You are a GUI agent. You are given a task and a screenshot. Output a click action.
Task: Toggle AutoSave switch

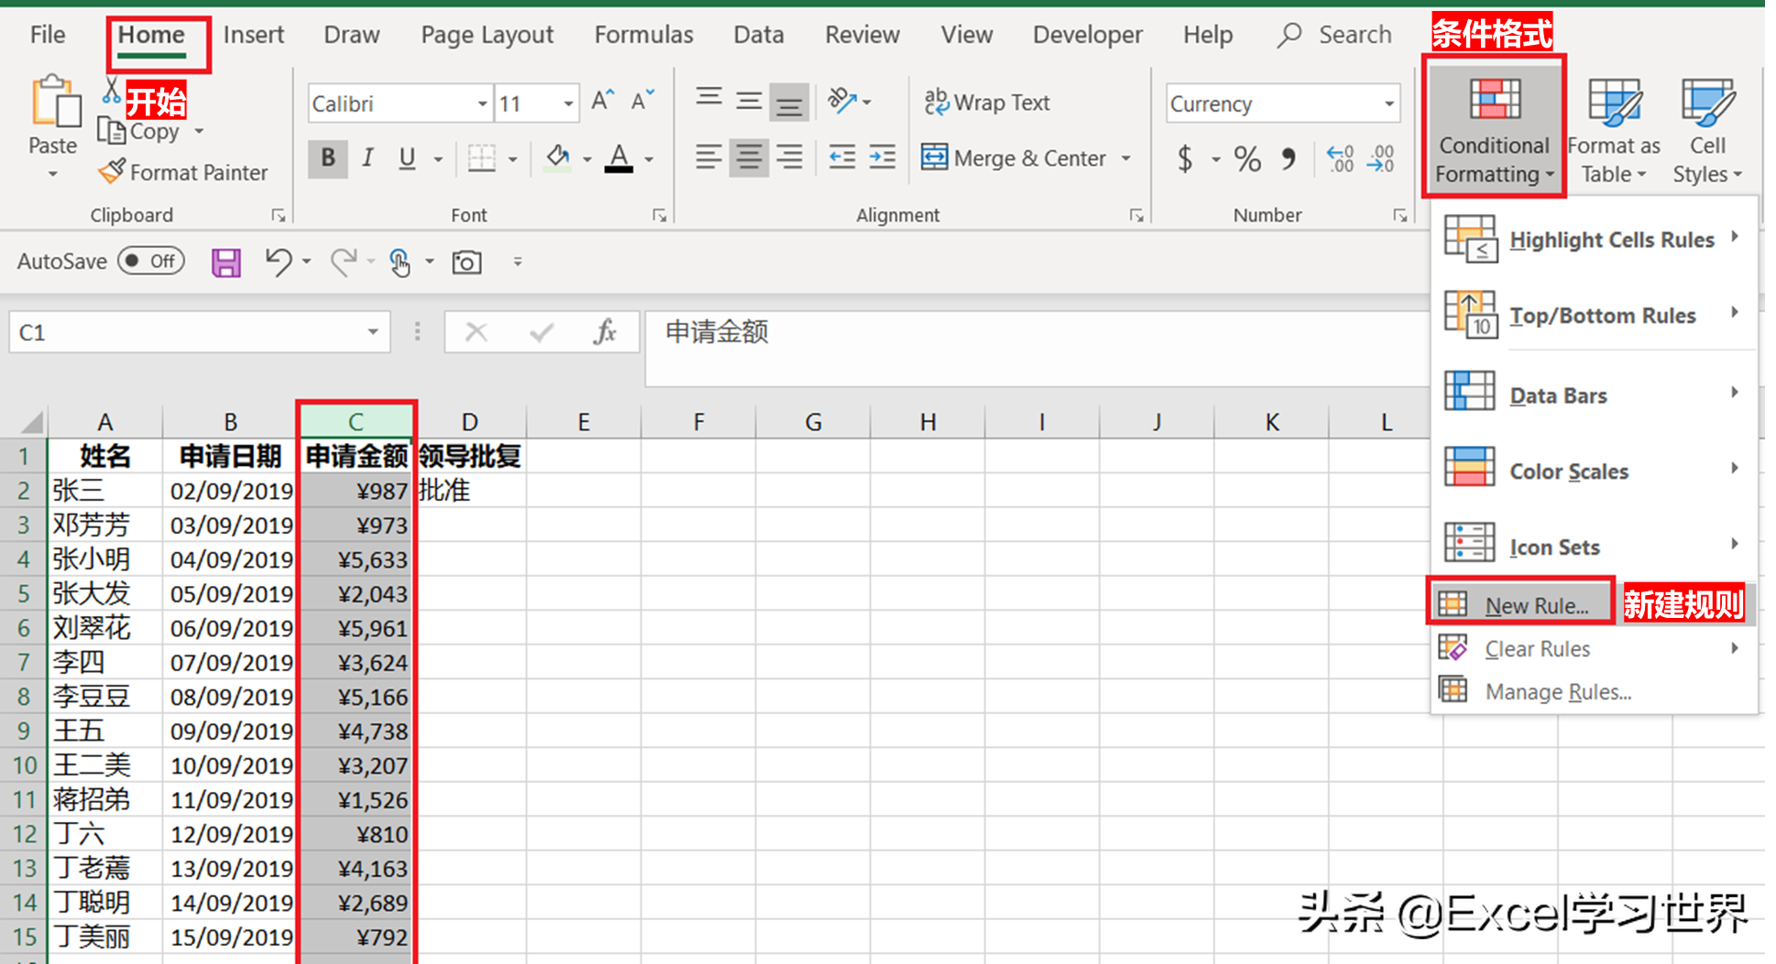(151, 261)
